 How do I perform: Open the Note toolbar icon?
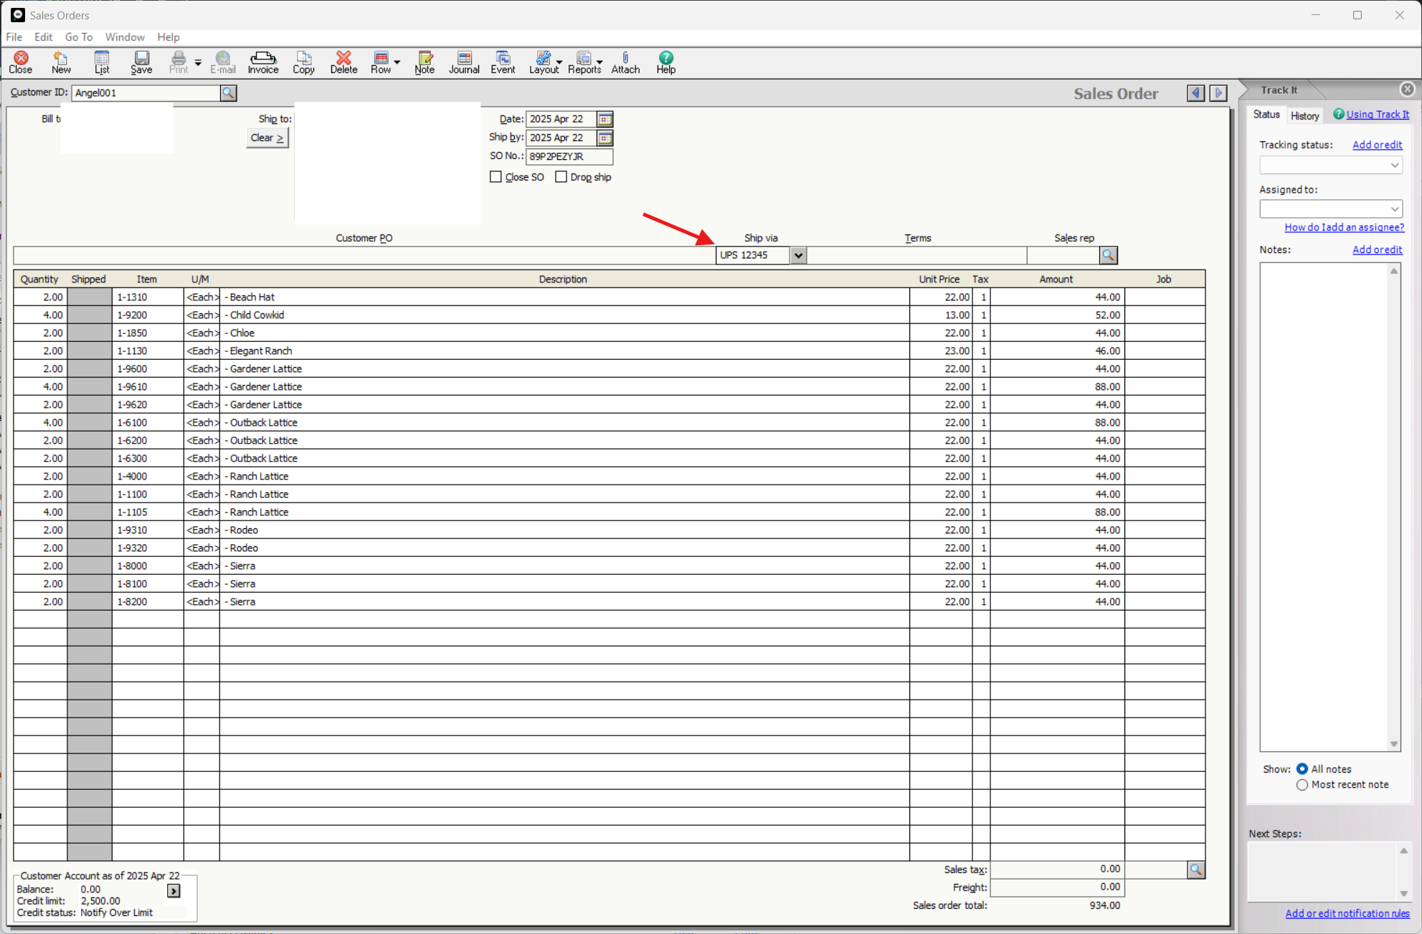(x=425, y=62)
